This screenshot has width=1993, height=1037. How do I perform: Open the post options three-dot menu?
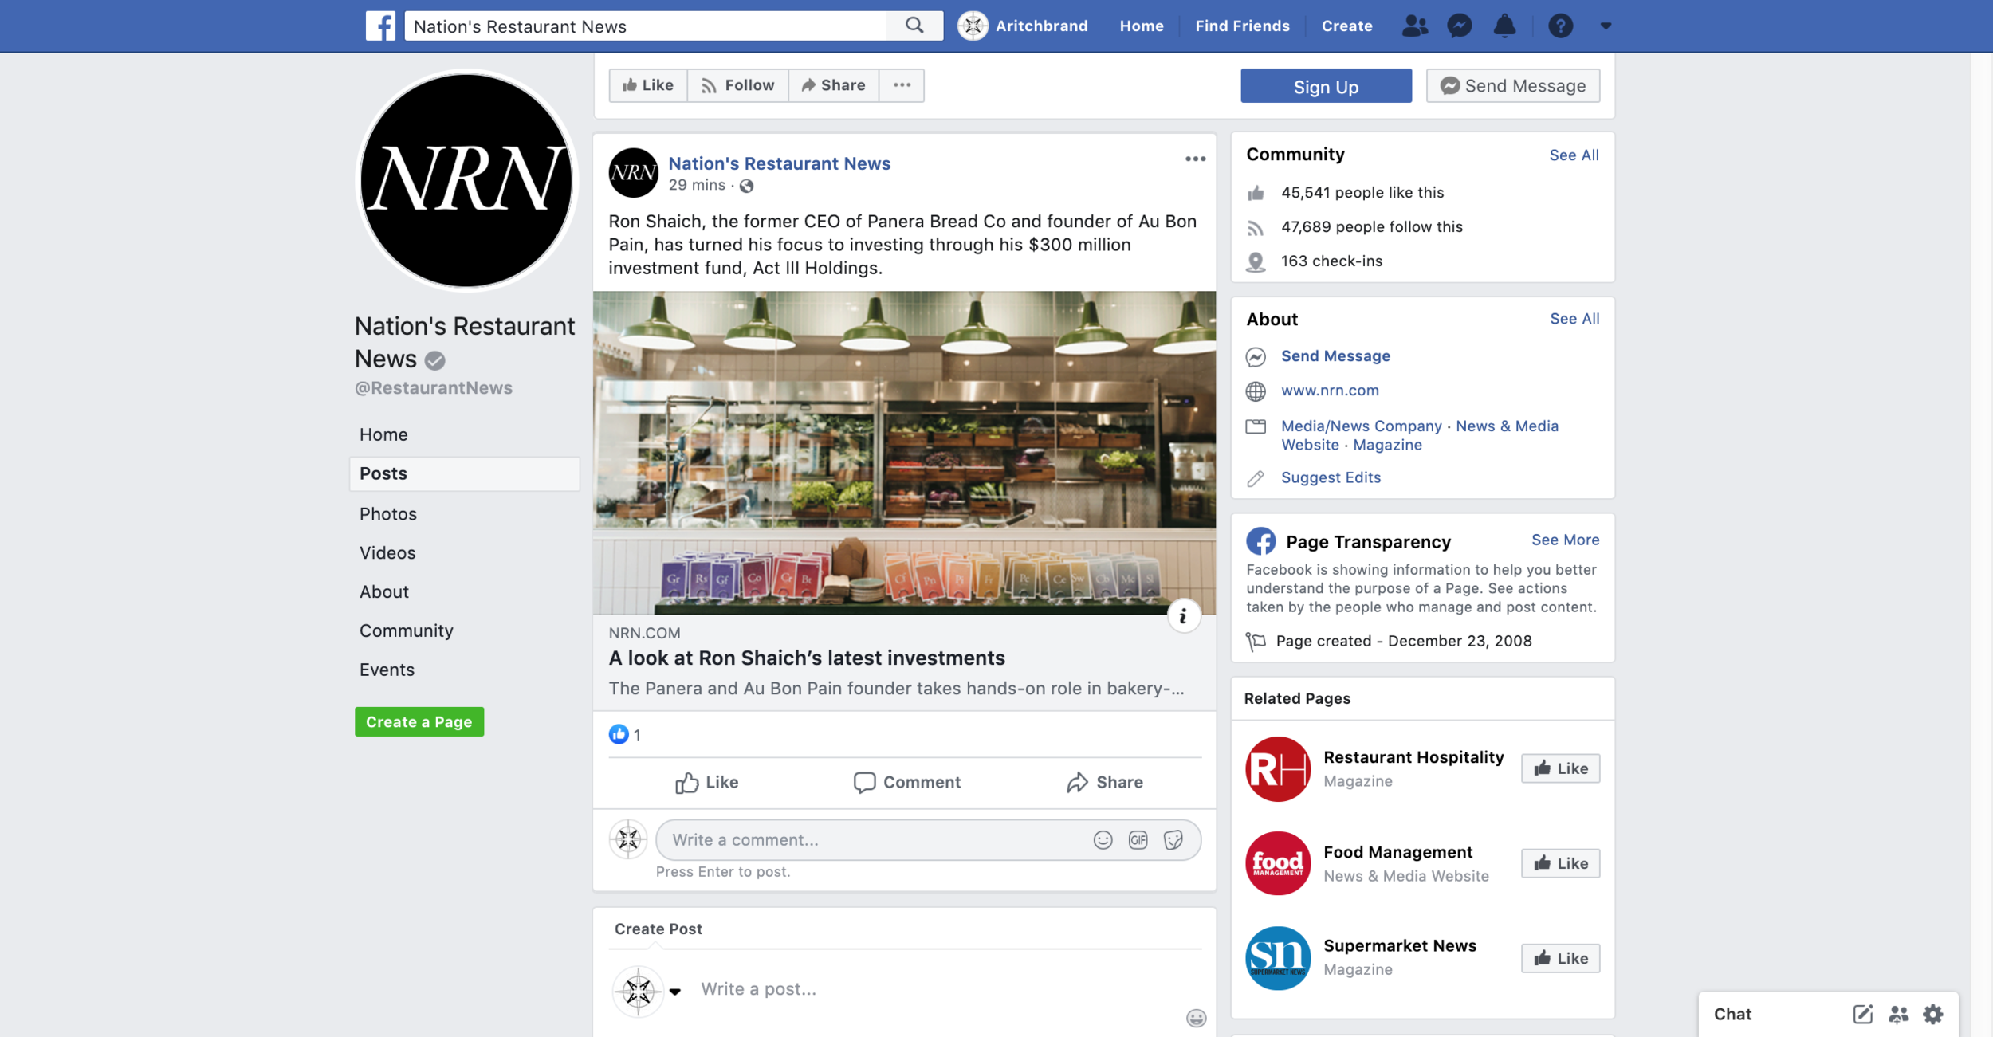coord(1195,159)
